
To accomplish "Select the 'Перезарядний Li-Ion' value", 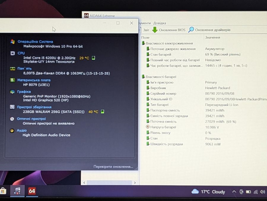I will coord(222,105).
